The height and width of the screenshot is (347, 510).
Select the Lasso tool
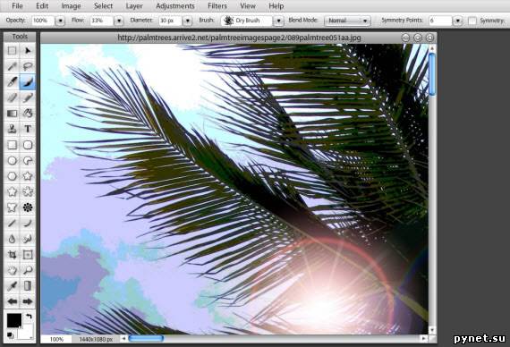click(x=28, y=66)
